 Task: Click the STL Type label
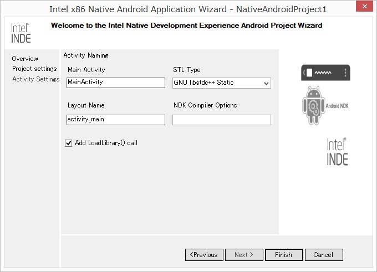(x=187, y=70)
